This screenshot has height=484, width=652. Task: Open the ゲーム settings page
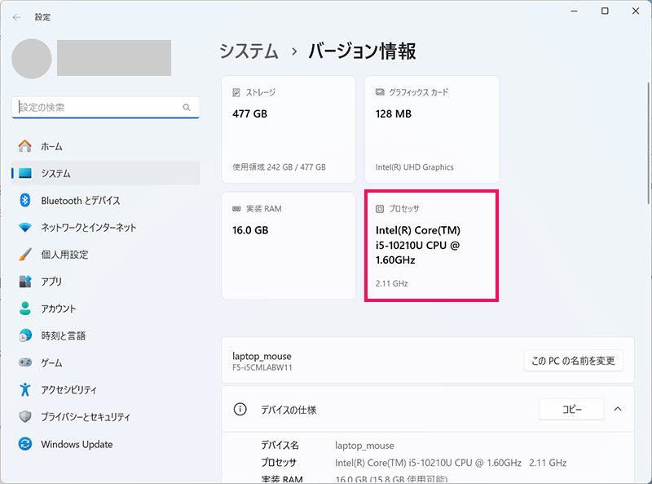[x=106, y=362]
